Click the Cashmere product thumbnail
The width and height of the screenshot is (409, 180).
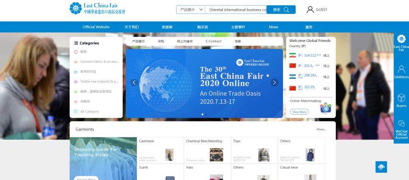click(x=169, y=155)
